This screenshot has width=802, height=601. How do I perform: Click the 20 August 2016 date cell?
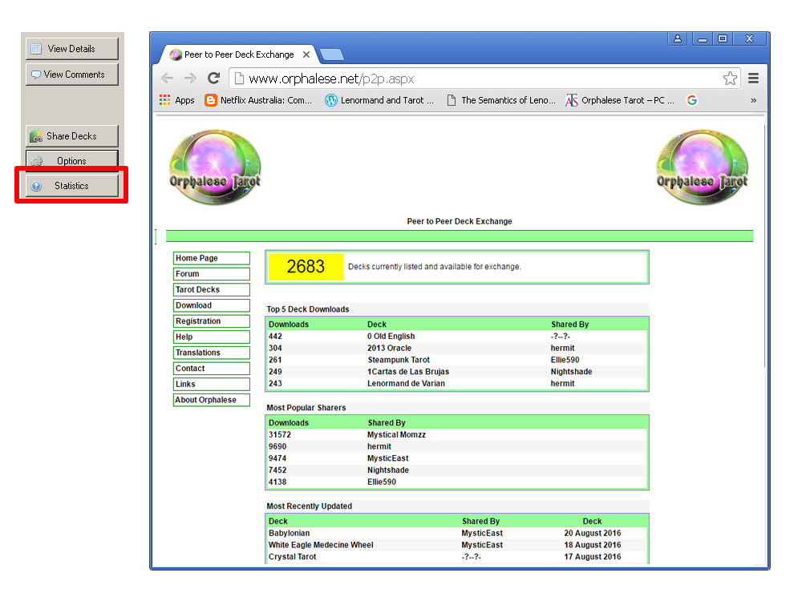593,533
